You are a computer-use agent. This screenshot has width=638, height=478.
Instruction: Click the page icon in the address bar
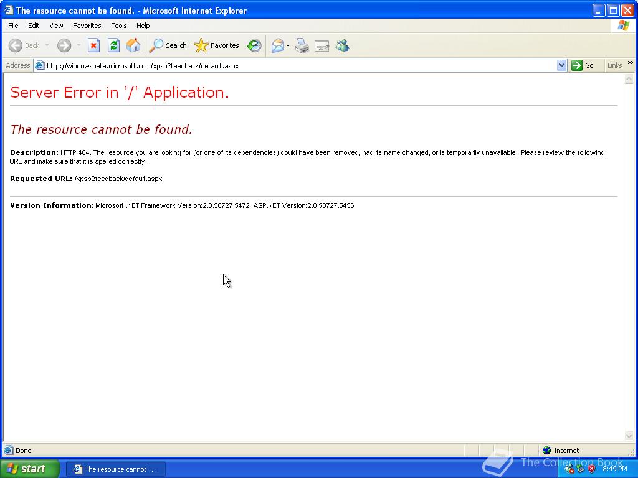click(x=39, y=65)
